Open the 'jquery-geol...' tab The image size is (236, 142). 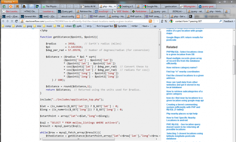click(x=207, y=6)
